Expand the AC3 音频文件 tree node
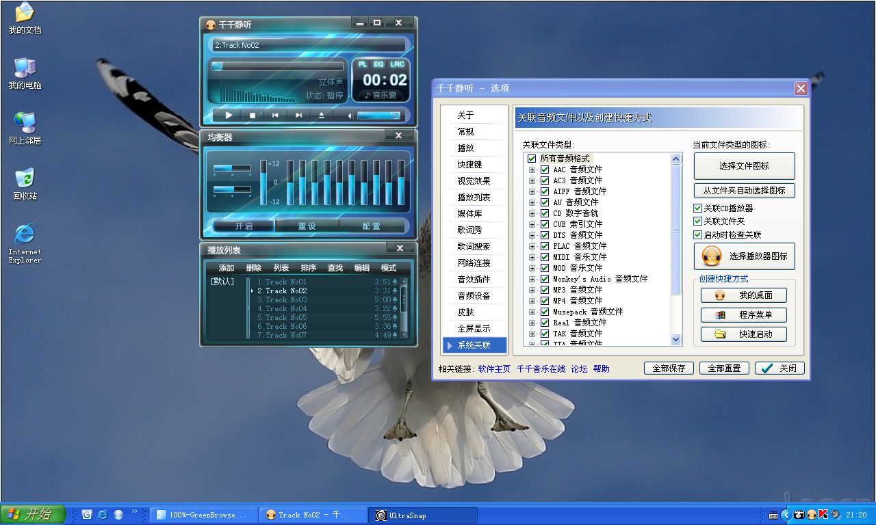Screen dimensions: 876x525 click(x=532, y=180)
